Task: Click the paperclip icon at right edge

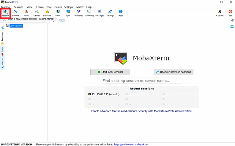Action: [232, 20]
